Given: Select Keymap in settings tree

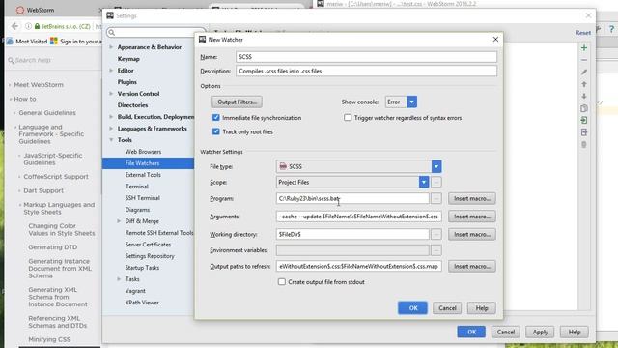Looking at the screenshot, I should pyautogui.click(x=128, y=59).
